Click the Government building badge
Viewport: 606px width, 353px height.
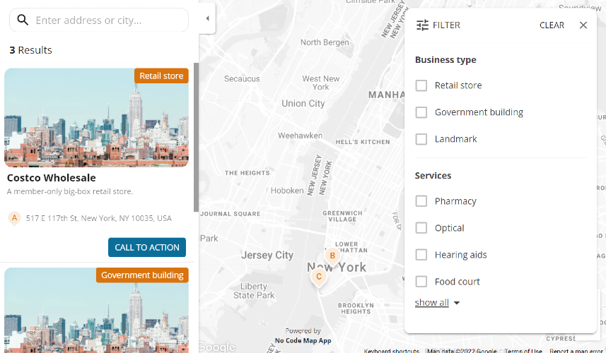pos(142,275)
